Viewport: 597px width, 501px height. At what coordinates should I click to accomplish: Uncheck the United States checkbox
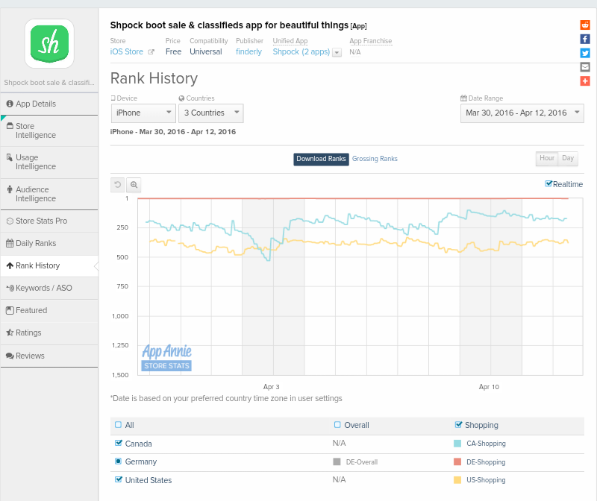click(x=119, y=479)
